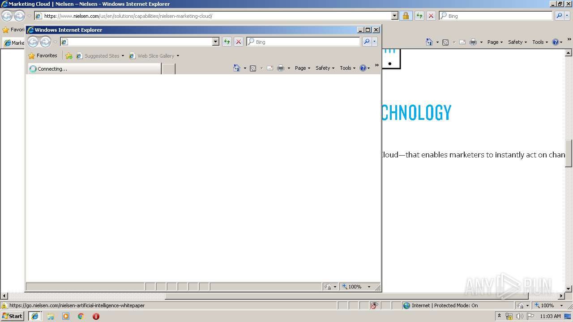Click Help icon in the Nielsen window toolbar

coord(555,42)
